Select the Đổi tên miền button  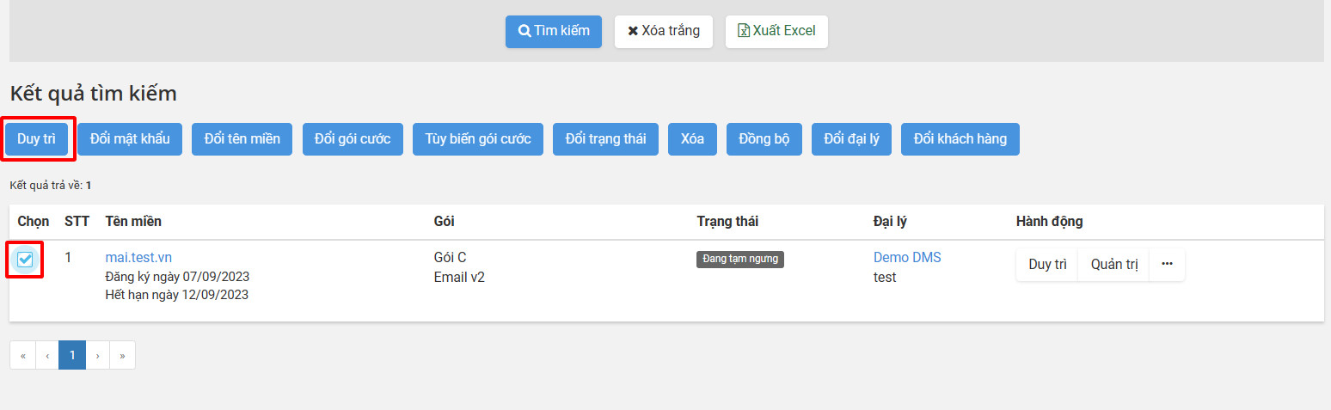click(242, 139)
